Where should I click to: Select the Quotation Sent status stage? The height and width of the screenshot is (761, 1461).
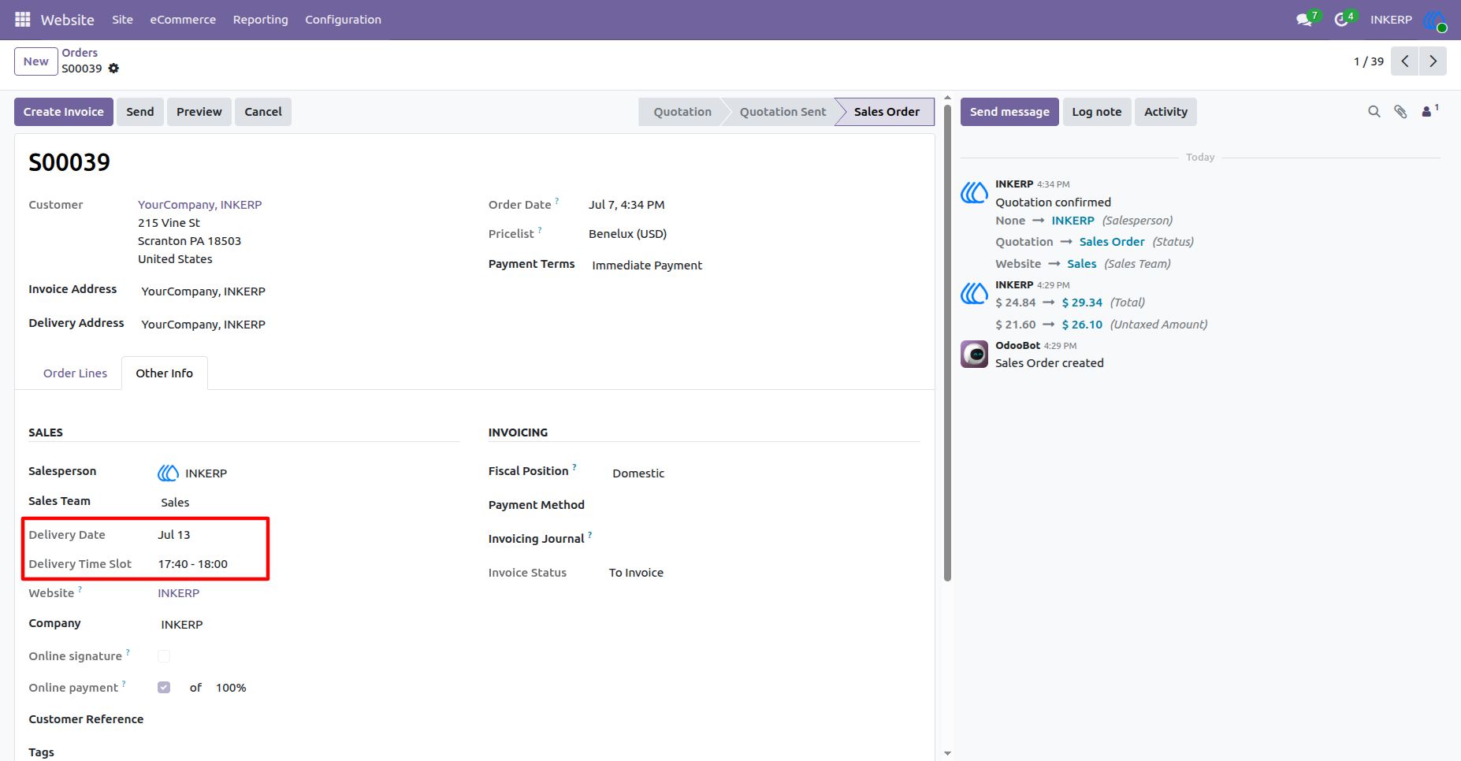(783, 112)
